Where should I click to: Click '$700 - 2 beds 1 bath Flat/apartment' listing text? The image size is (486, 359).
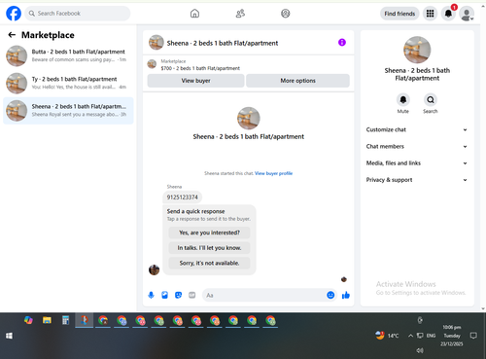tap(200, 68)
